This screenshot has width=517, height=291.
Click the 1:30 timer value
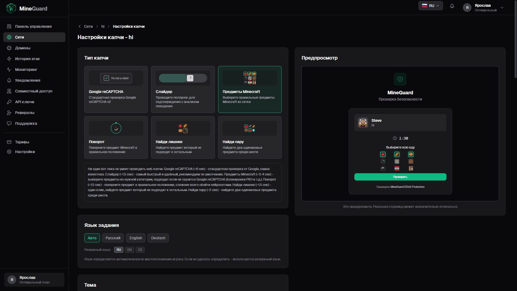click(404, 138)
